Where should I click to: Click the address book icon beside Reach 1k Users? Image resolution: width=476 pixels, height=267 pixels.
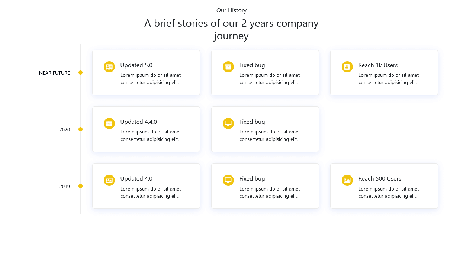pyautogui.click(x=347, y=67)
